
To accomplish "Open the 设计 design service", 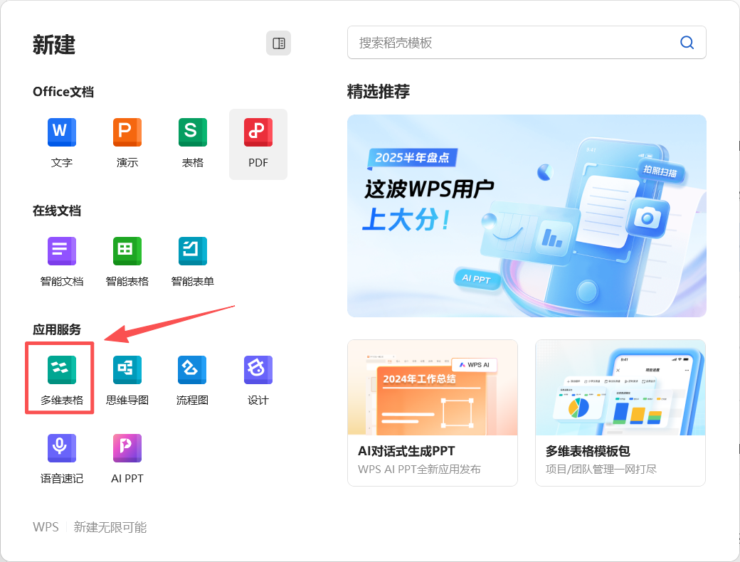I will coord(258,370).
